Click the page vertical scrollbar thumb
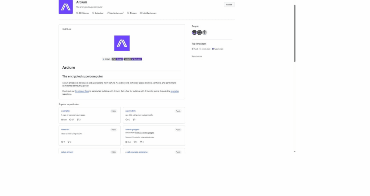Screen dimensions: 370x196 pyautogui.click(x=294, y=33)
